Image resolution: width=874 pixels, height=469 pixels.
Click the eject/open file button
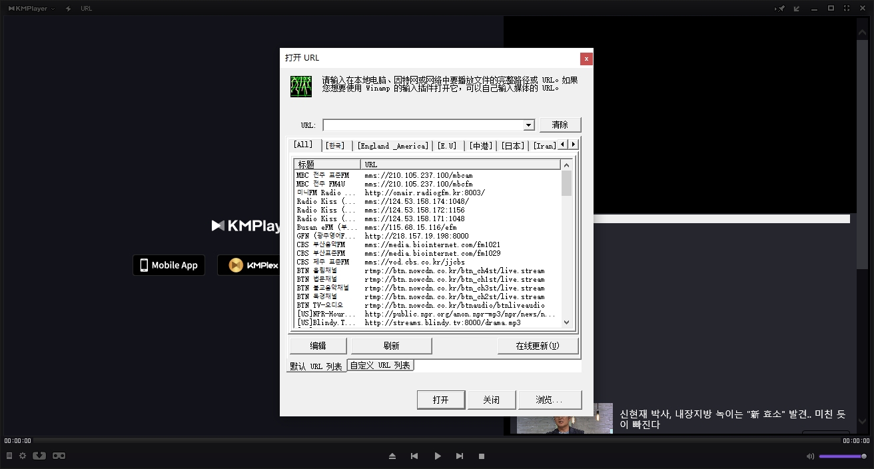click(392, 456)
